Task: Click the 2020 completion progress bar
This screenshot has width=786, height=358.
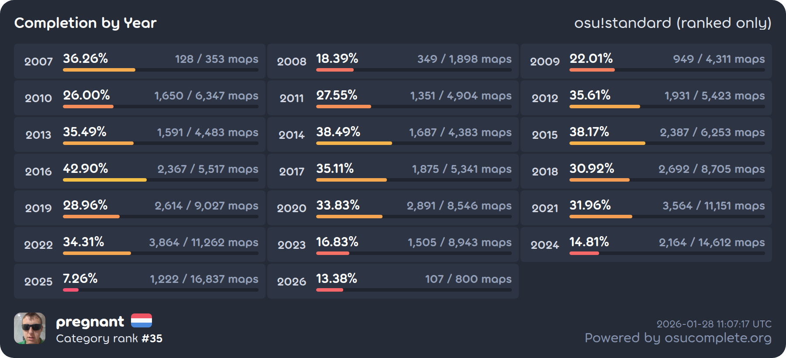Action: click(414, 217)
